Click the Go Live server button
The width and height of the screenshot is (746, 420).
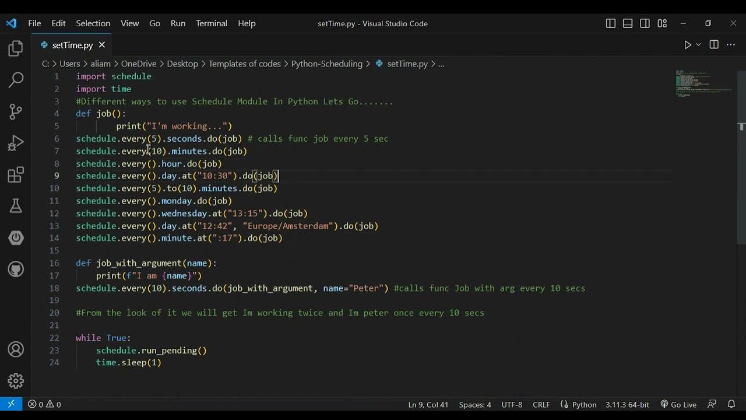[678, 404]
